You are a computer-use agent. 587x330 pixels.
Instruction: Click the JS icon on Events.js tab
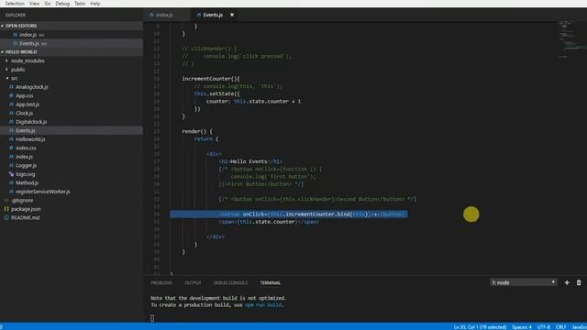click(x=198, y=15)
